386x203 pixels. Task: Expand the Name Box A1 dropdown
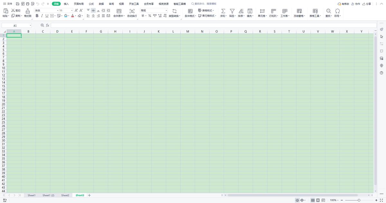31,25
